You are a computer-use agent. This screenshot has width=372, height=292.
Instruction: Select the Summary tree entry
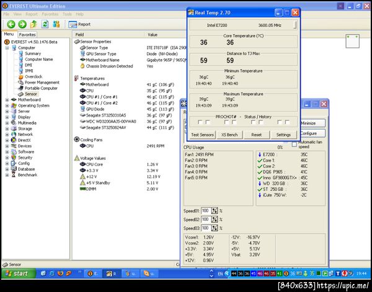click(32, 53)
